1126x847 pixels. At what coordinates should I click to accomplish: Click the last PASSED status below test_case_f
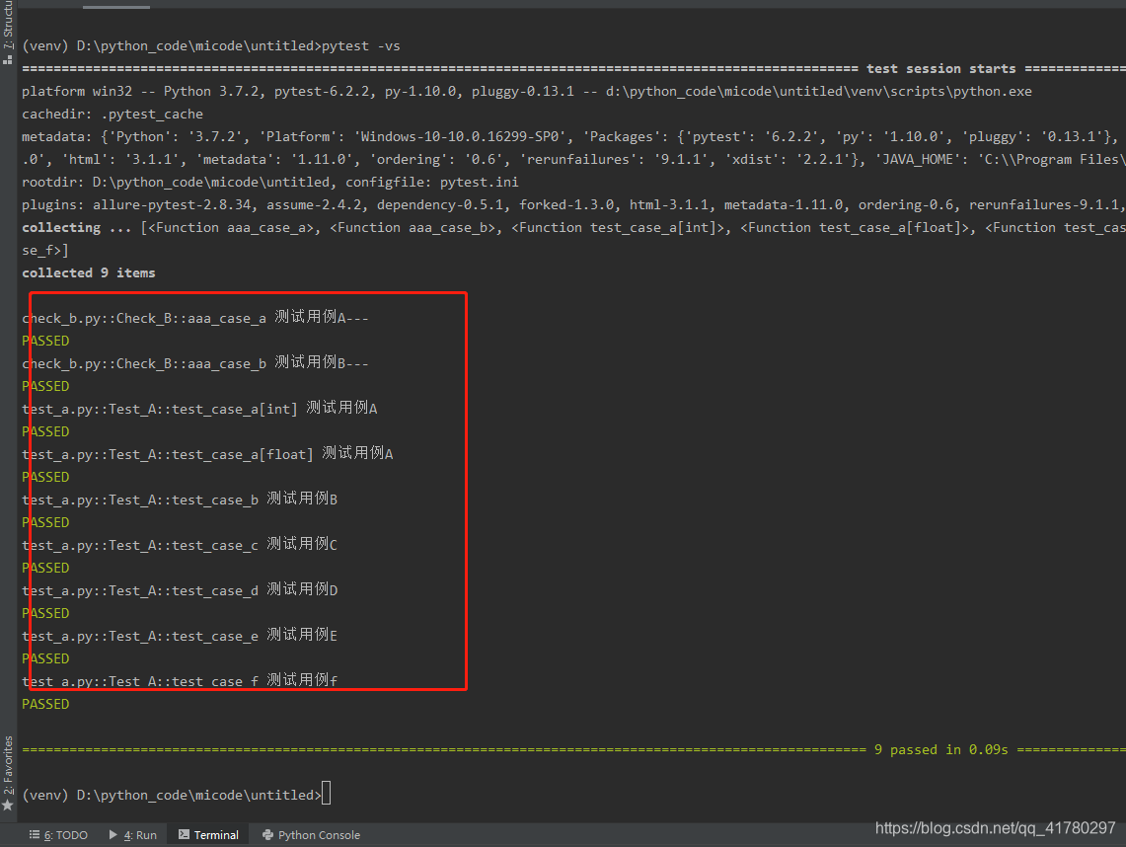[45, 704]
